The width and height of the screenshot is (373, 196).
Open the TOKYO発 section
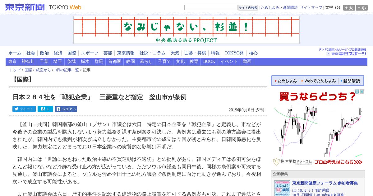pos(234,53)
